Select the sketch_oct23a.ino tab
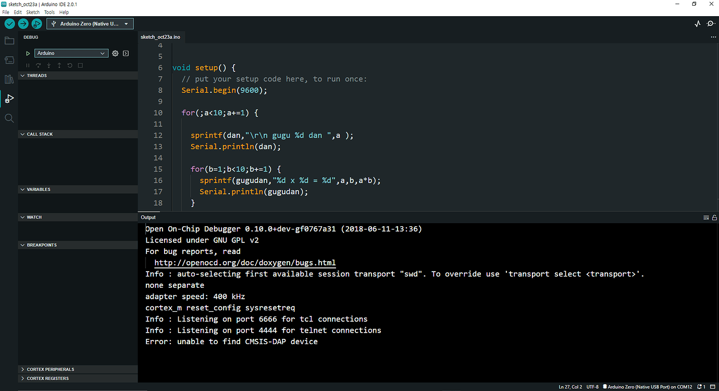This screenshot has height=391, width=719. click(160, 37)
